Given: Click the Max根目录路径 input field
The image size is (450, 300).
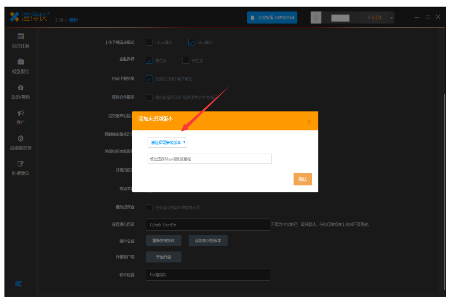Looking at the screenshot, I should coord(209,159).
